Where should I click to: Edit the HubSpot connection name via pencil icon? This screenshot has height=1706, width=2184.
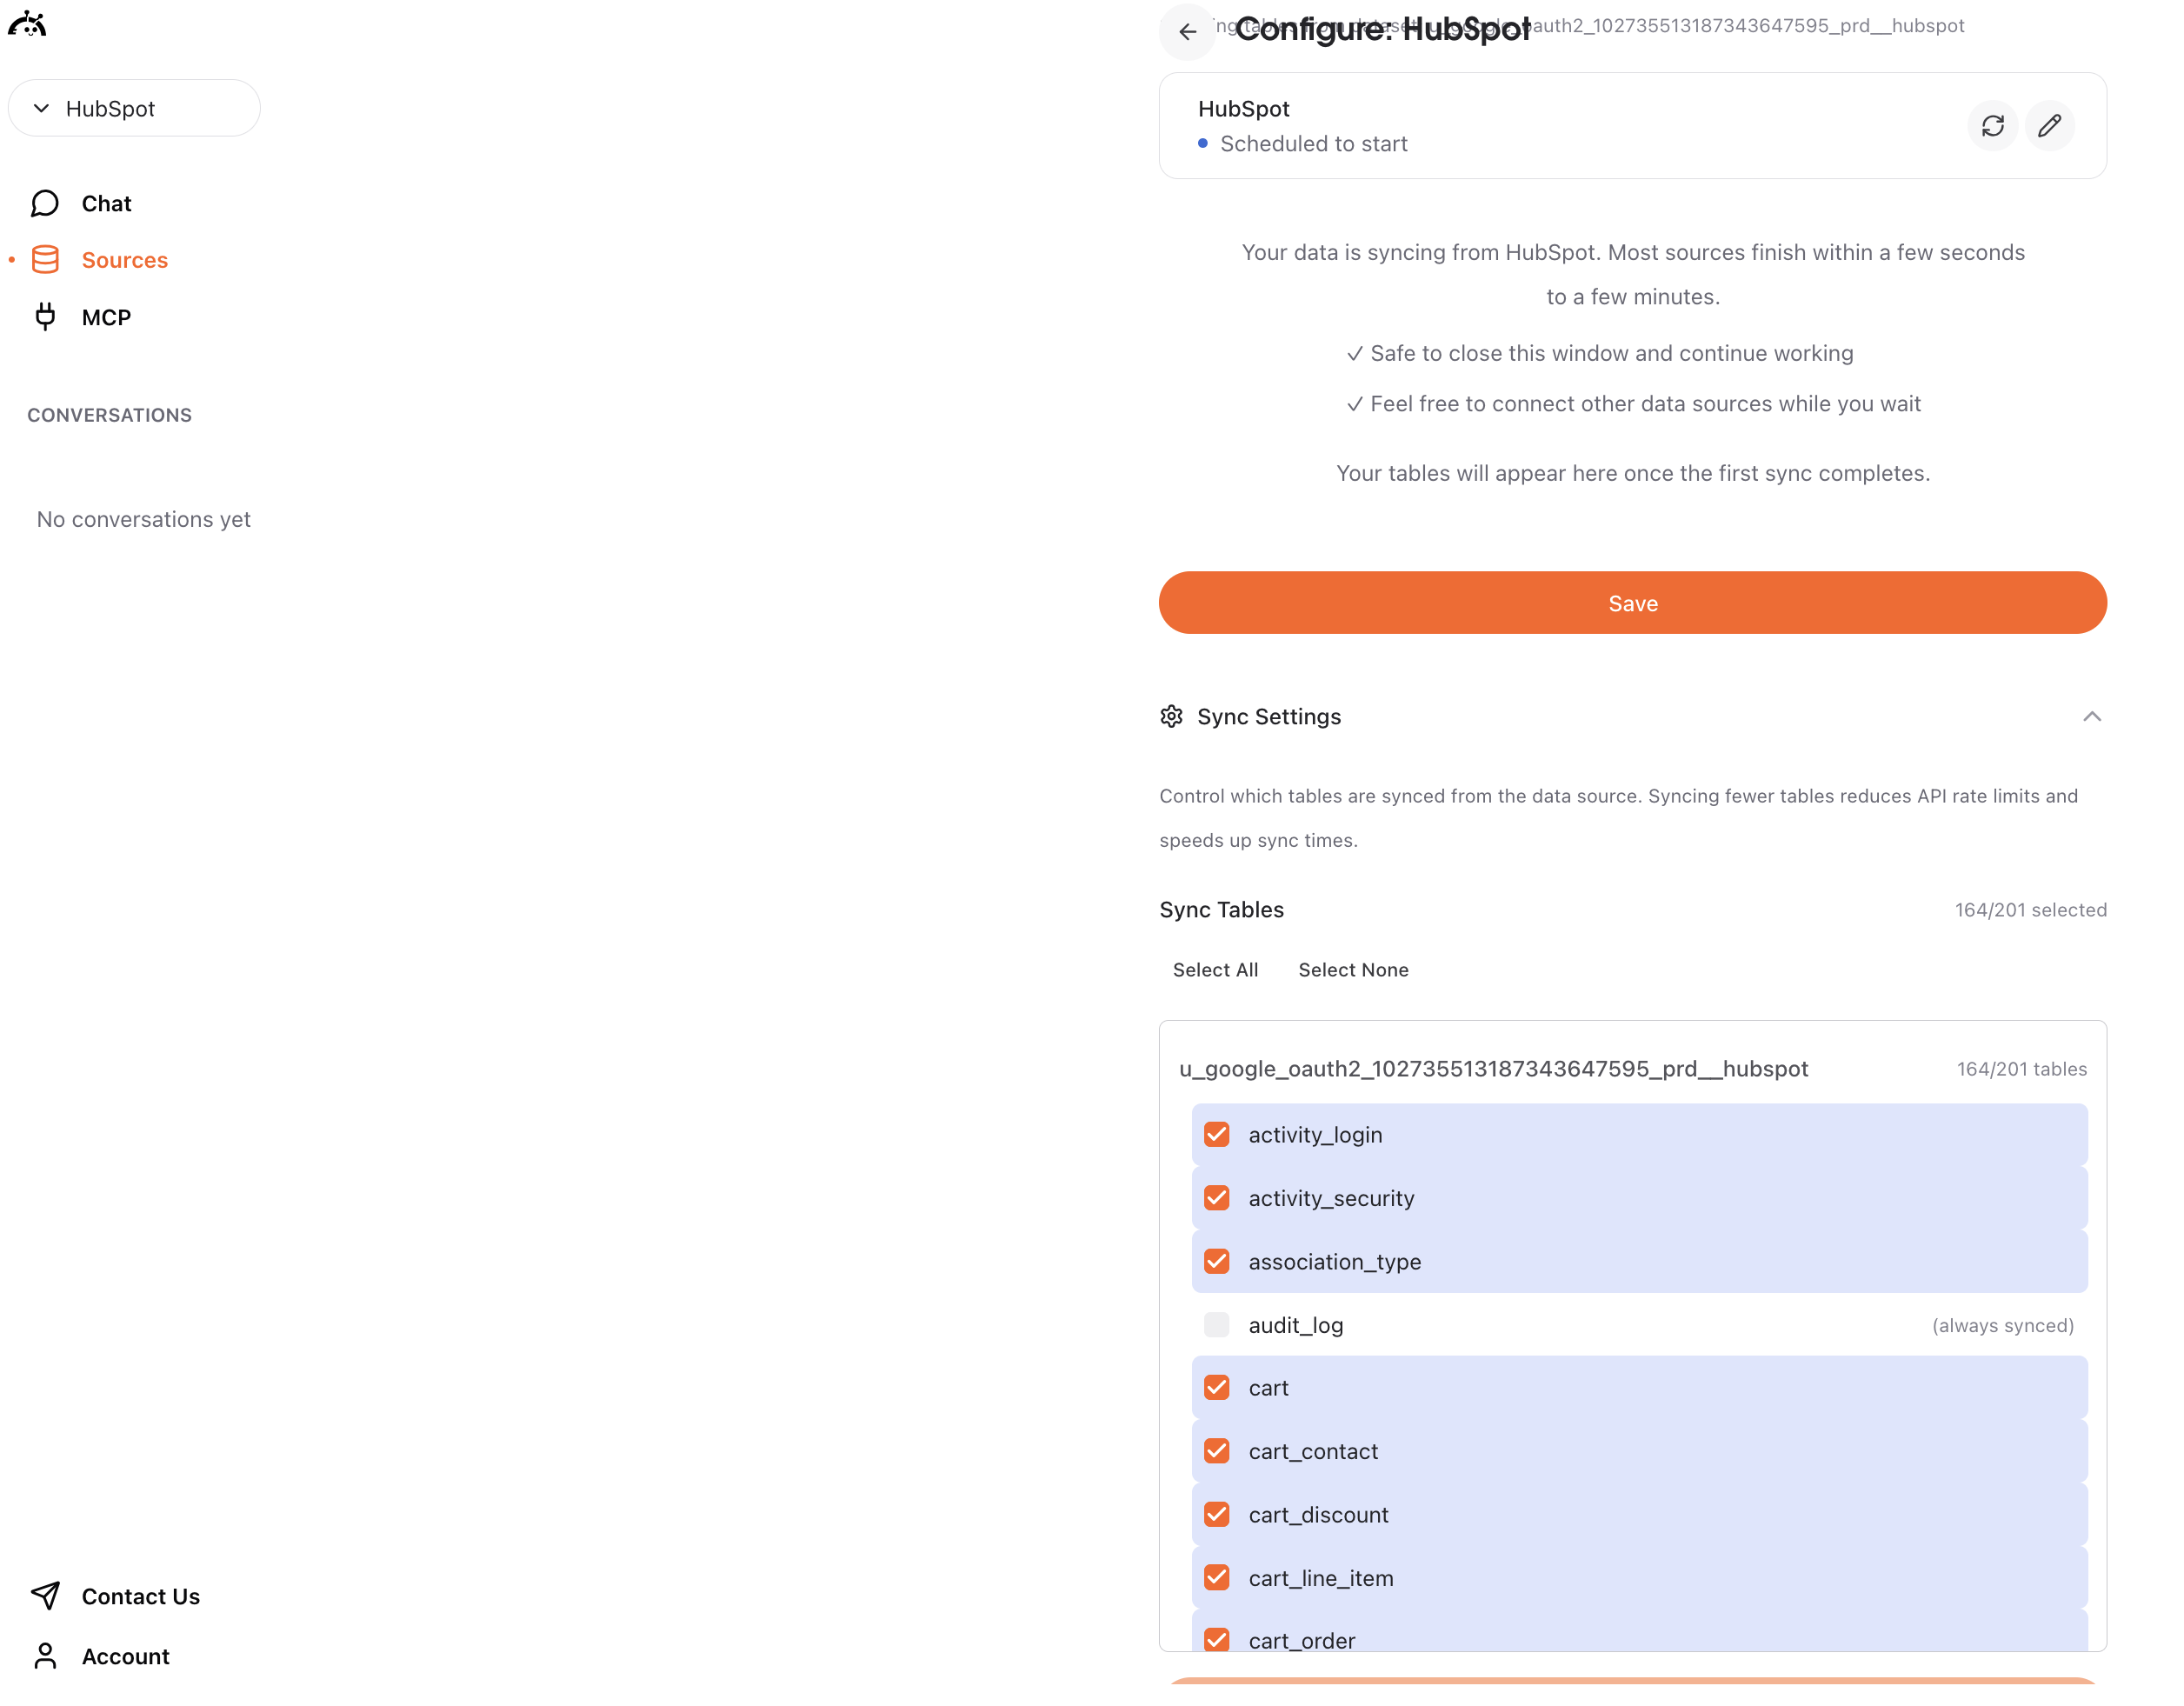(x=2049, y=125)
